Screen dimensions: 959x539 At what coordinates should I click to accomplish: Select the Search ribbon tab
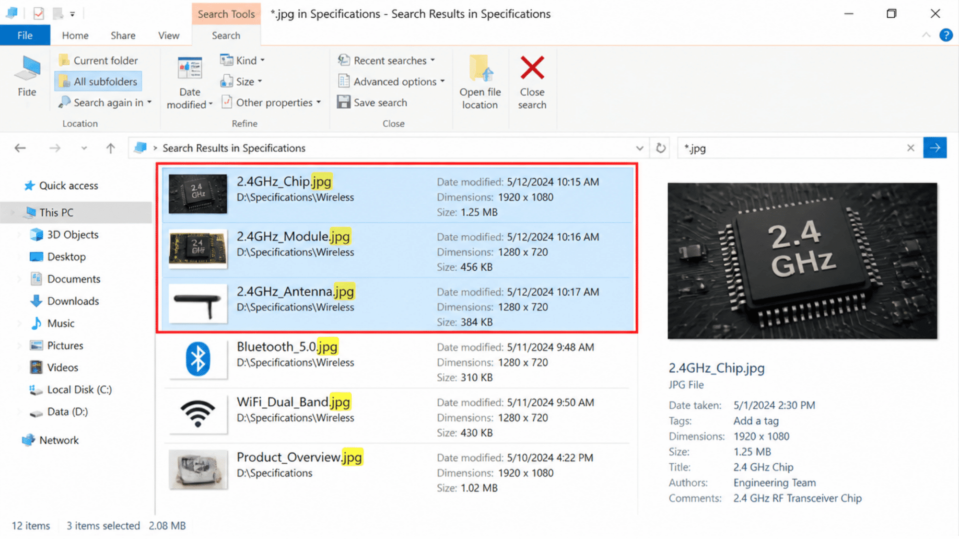[226, 35]
